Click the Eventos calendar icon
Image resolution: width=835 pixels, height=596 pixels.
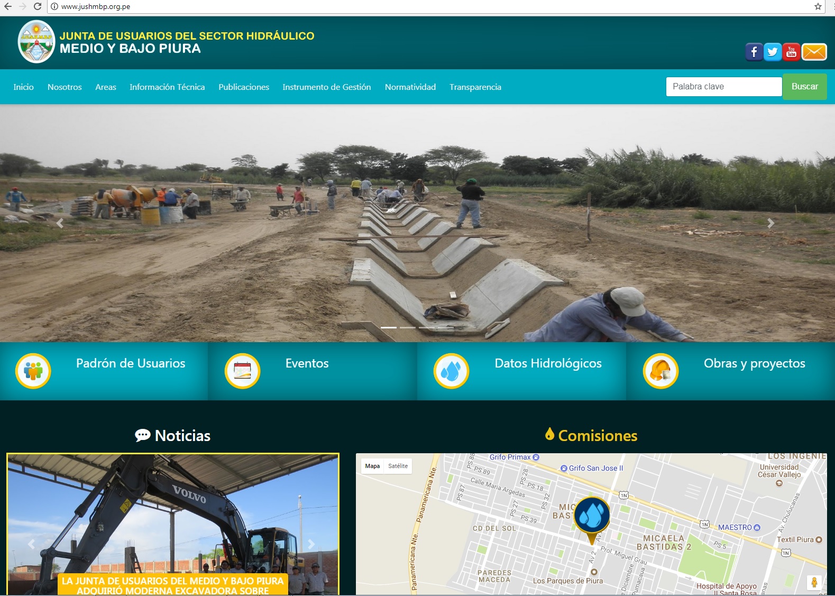click(242, 371)
